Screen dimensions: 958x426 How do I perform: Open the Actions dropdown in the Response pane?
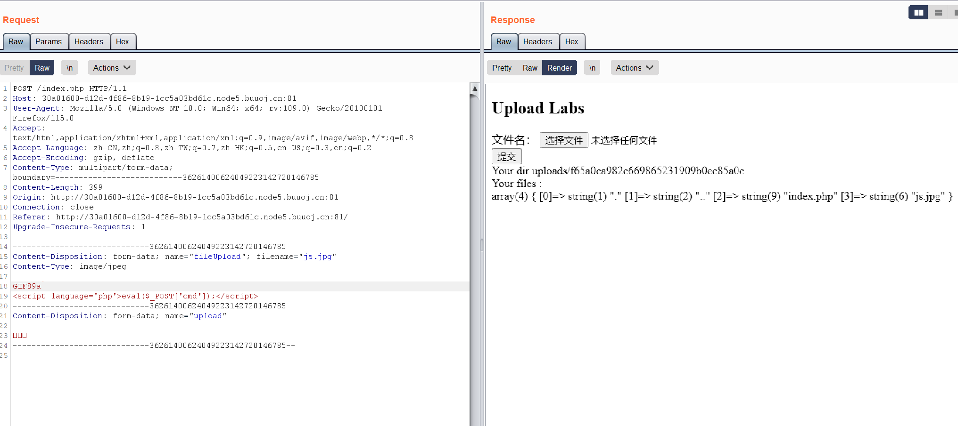tap(635, 68)
